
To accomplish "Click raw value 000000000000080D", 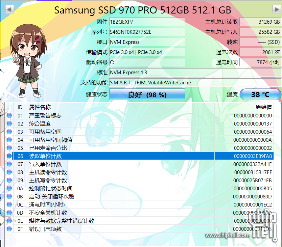I will 252,197.
